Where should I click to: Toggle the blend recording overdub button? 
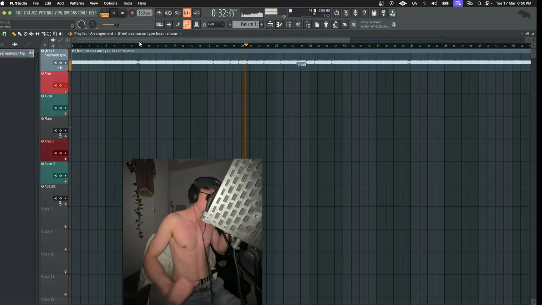187,13
